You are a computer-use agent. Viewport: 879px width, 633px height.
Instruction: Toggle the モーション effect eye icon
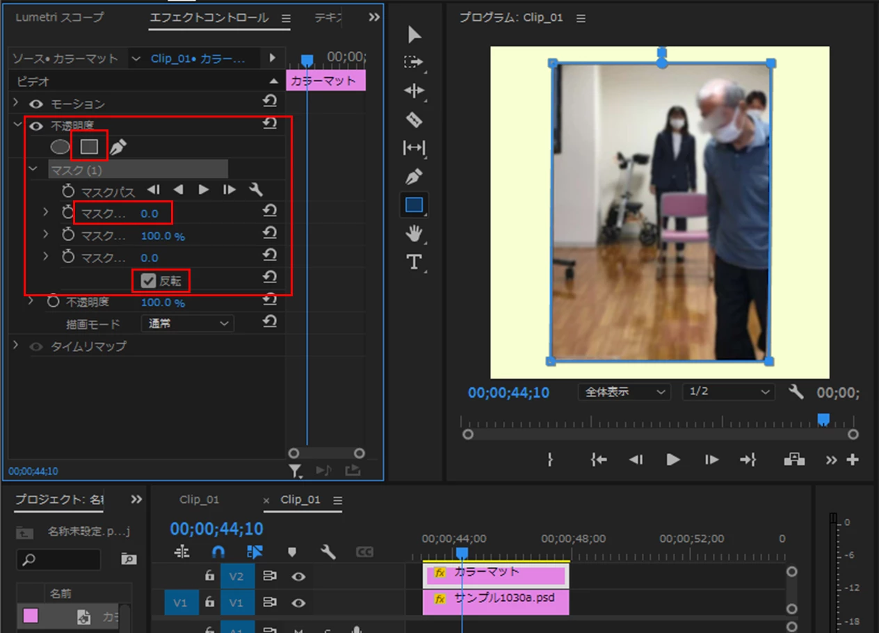point(36,104)
